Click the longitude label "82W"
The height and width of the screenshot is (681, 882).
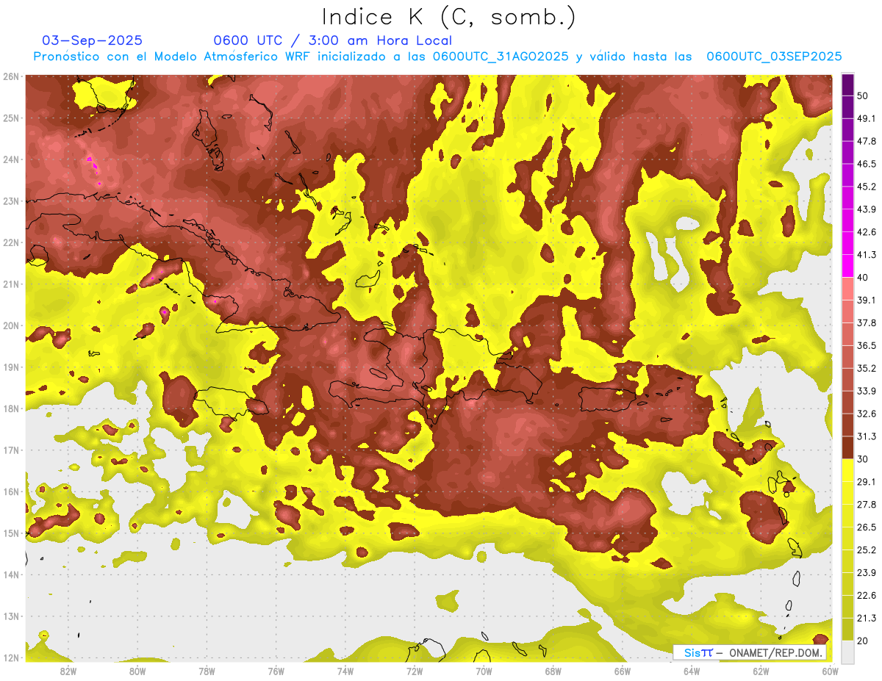coord(68,671)
